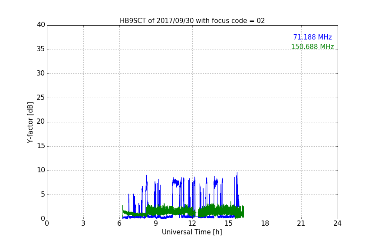Click x-axis tick label 6
This screenshot has height=250, width=375.
119,224
